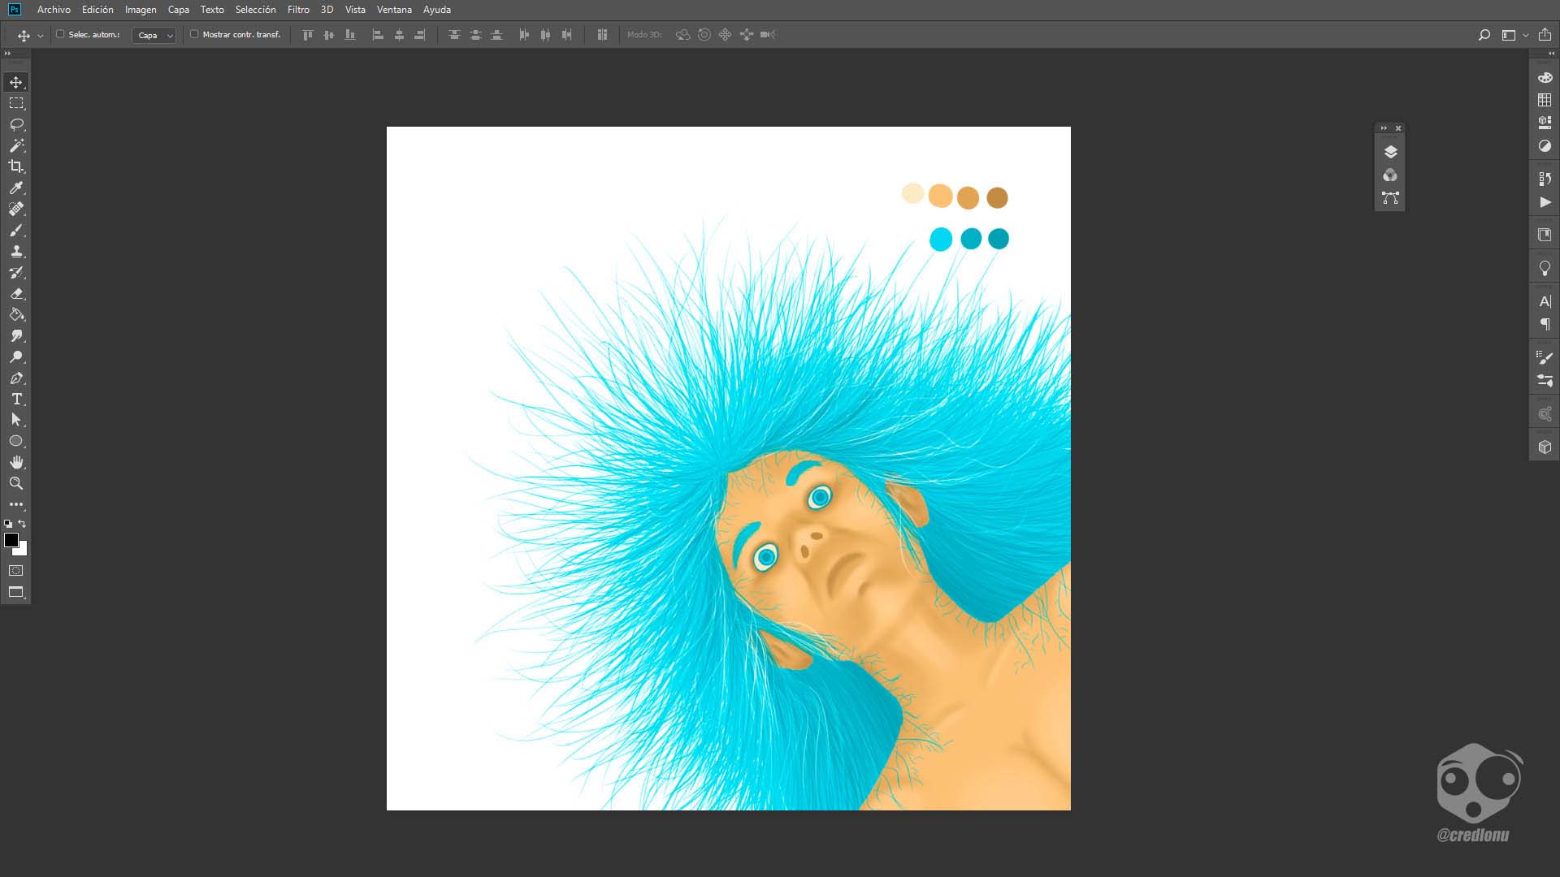
Task: Click the Share image icon
Action: [1545, 35]
